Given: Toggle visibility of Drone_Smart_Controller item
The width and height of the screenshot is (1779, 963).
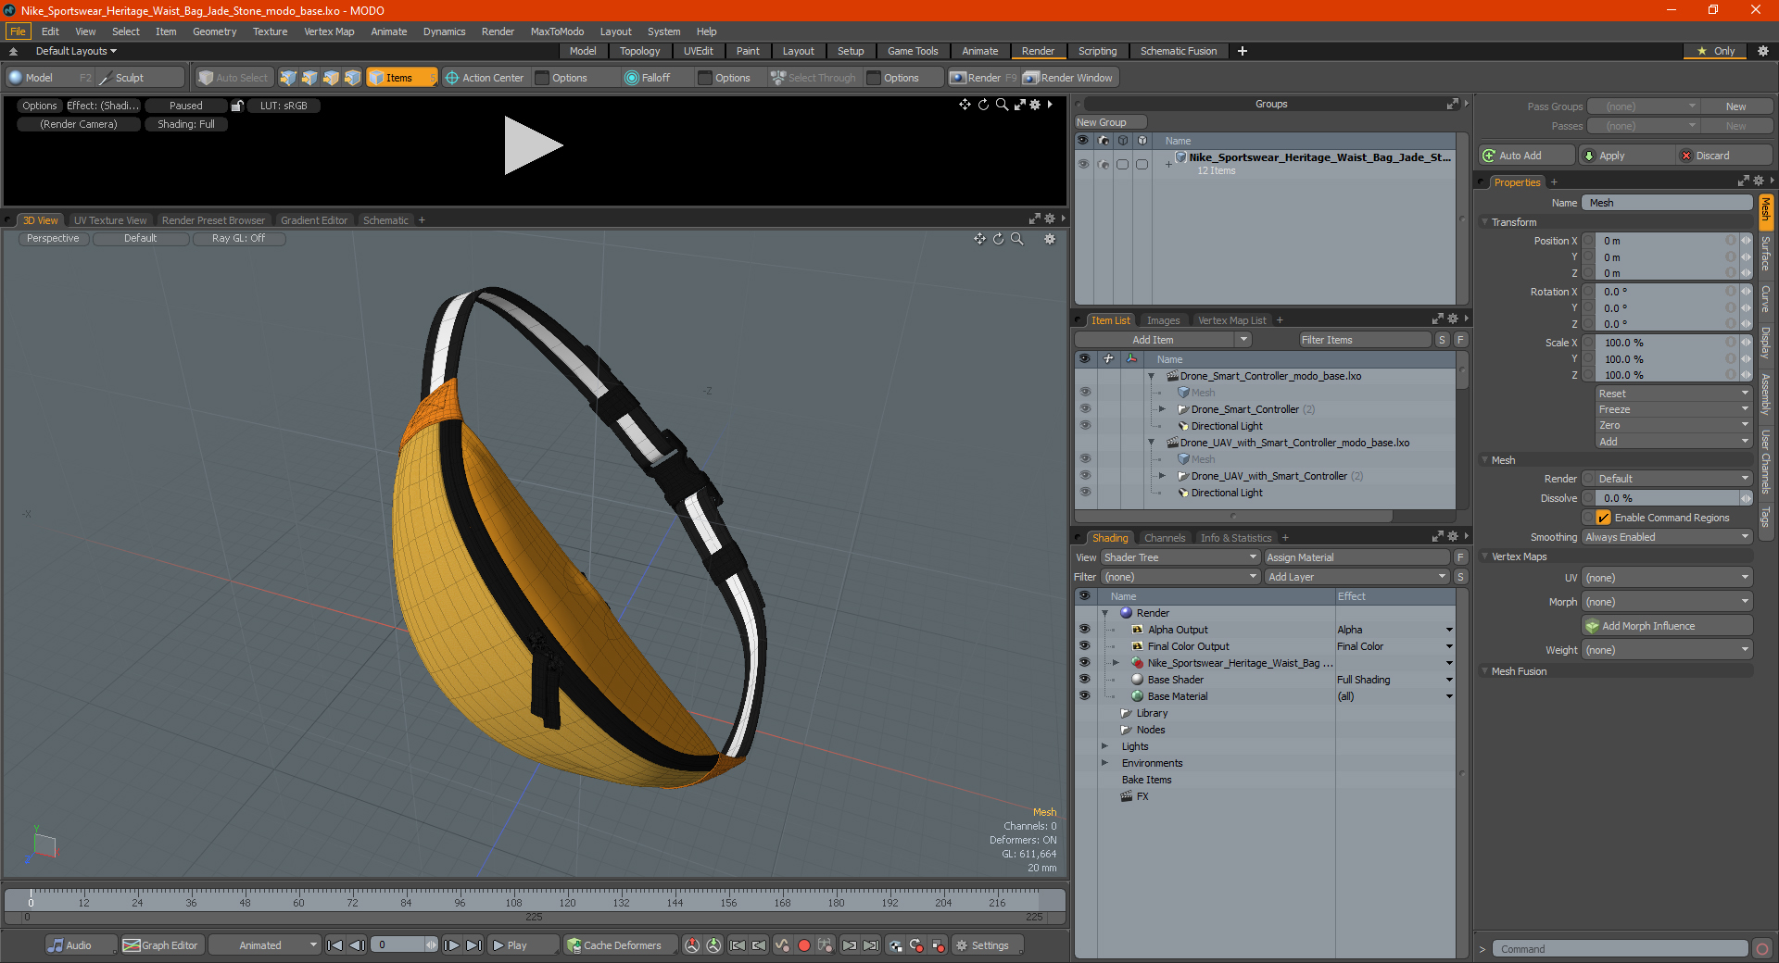Looking at the screenshot, I should 1085,408.
